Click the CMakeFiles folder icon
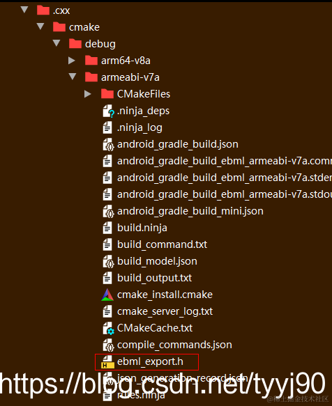This screenshot has width=332, height=406. 107,94
